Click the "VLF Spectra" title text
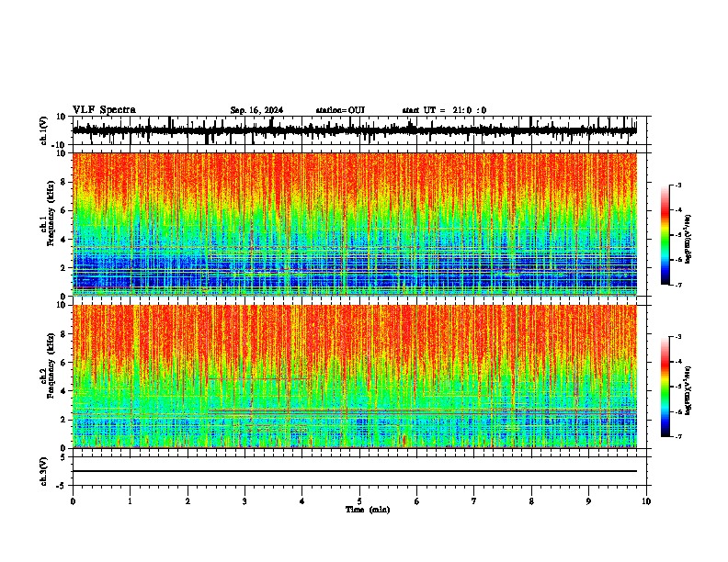Screen dimensions: 728x562 pyautogui.click(x=104, y=110)
